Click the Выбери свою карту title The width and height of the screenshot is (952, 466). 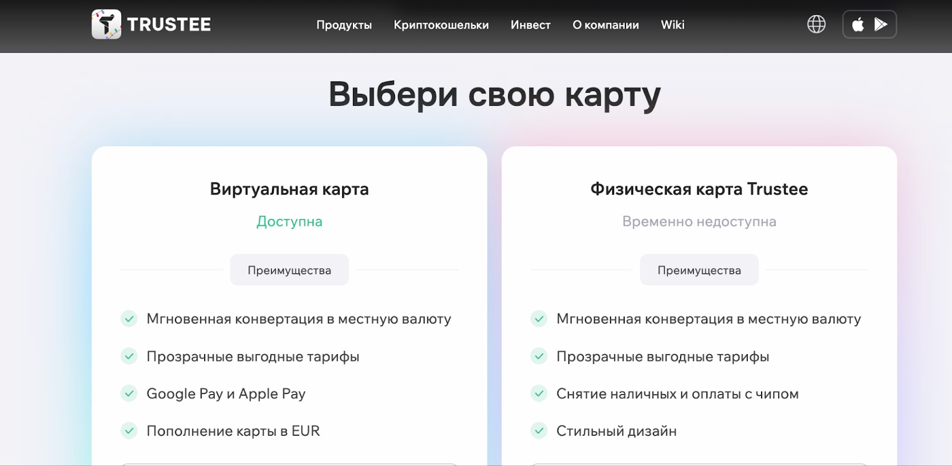click(x=494, y=95)
